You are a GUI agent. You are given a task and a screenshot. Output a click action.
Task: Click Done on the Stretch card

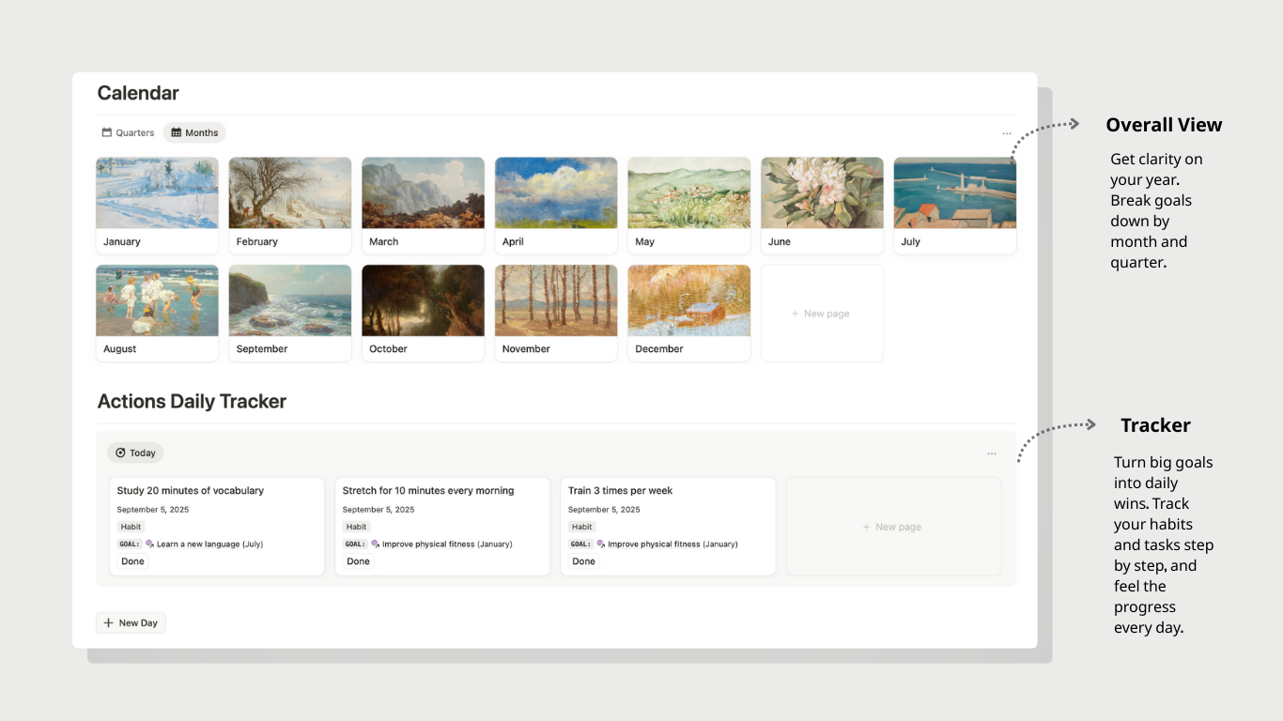[x=358, y=561]
